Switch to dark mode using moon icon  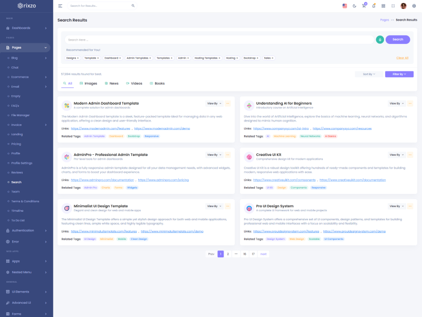pyautogui.click(x=354, y=6)
